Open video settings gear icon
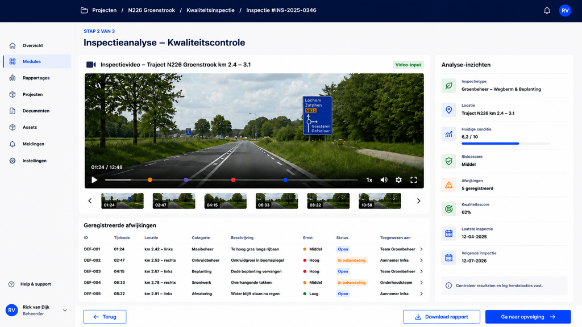This screenshot has height=327, width=582. pyautogui.click(x=398, y=180)
